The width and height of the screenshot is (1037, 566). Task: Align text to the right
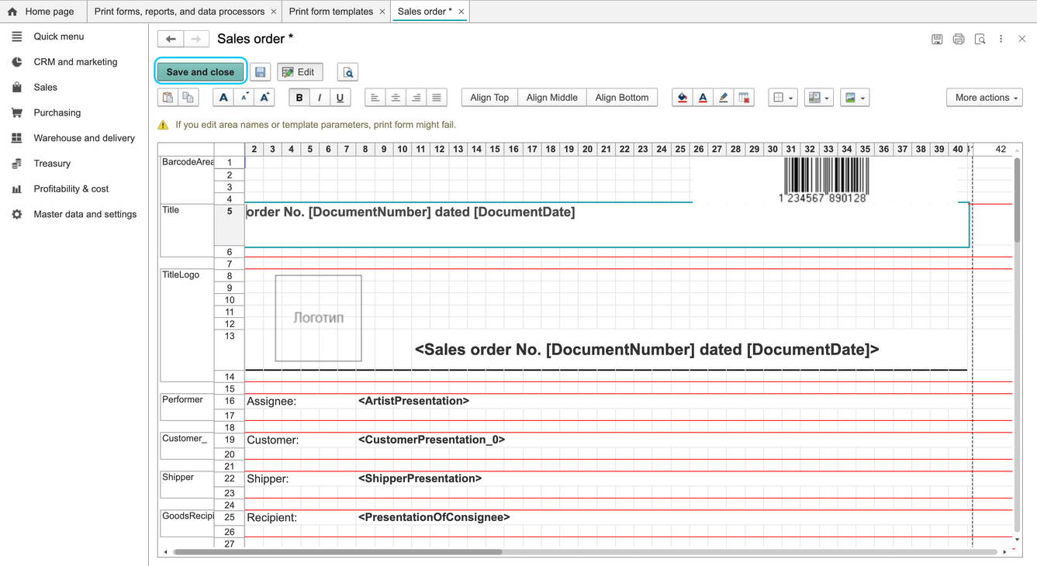(x=417, y=98)
